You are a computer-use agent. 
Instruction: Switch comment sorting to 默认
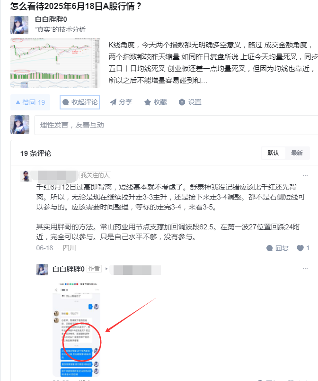point(273,153)
